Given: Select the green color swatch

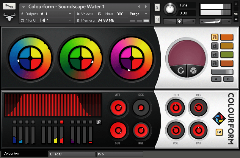Looking at the screenshot, I should [226, 55].
